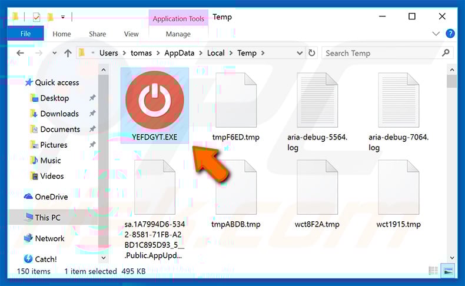This screenshot has width=465, height=286.
Task: Click the pin icon next to Desktop
Action: coord(92,98)
